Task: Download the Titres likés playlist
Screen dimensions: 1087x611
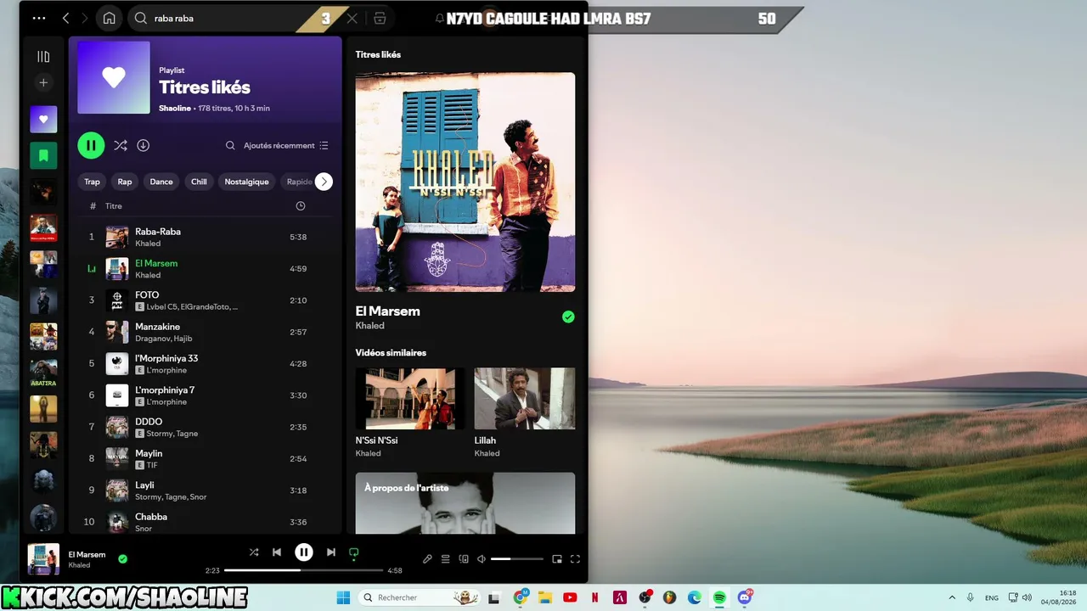Action: coord(144,145)
